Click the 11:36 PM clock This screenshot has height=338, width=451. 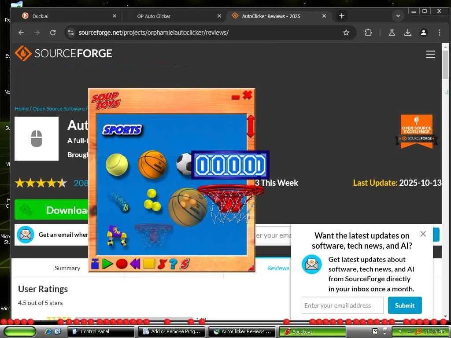(x=435, y=331)
